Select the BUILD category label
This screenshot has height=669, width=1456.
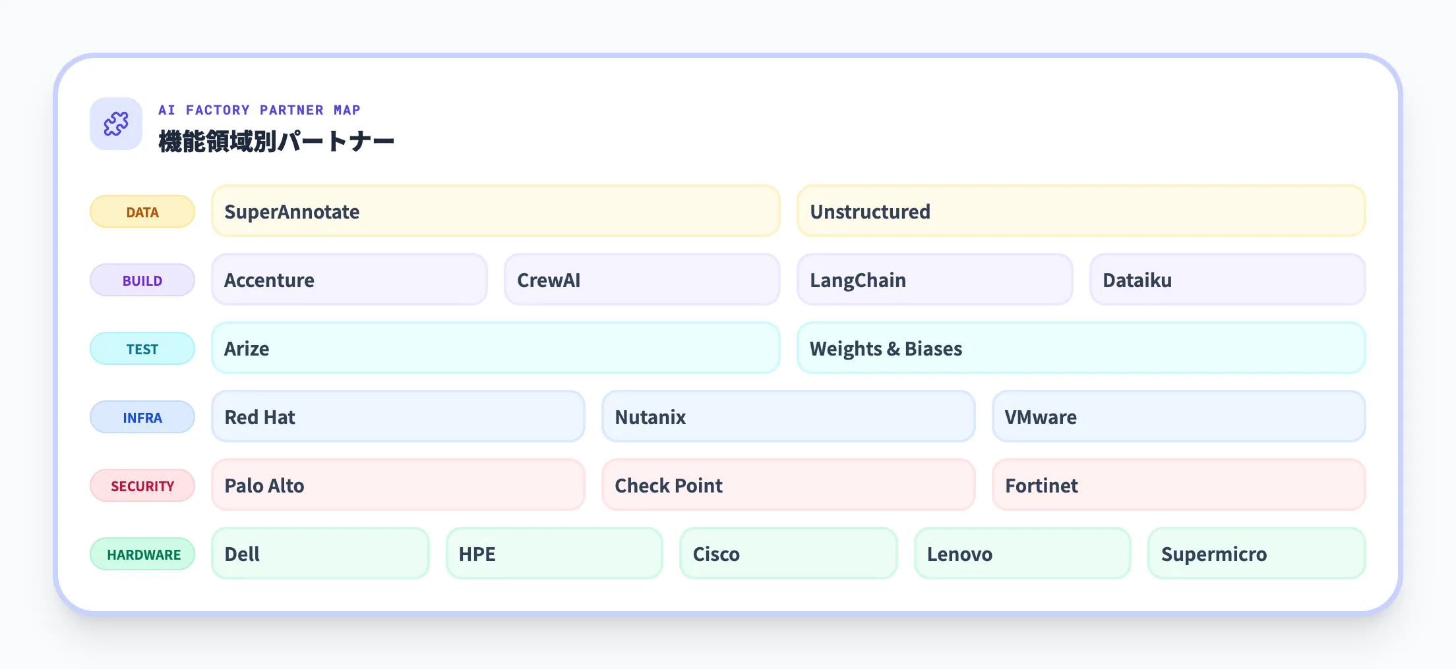(142, 281)
